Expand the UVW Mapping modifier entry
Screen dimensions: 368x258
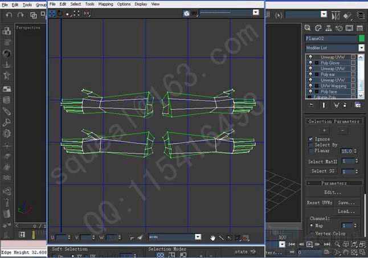point(316,86)
